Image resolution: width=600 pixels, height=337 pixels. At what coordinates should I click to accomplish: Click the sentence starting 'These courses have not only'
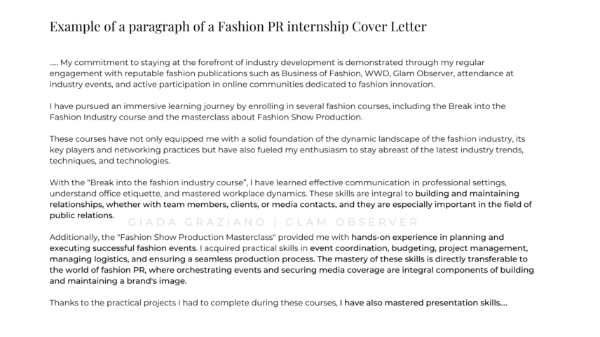click(287, 150)
